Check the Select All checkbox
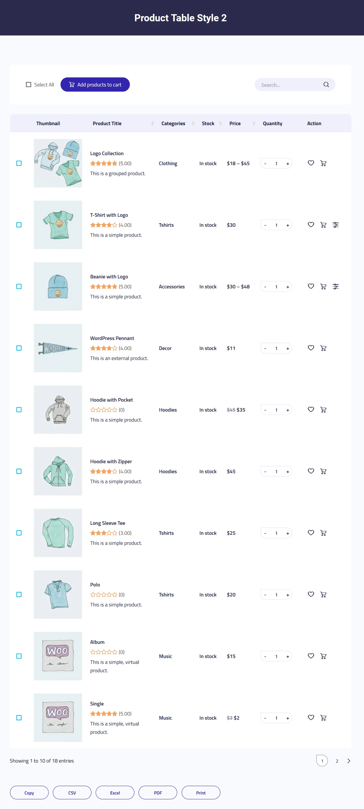This screenshot has width=364, height=809. (28, 85)
